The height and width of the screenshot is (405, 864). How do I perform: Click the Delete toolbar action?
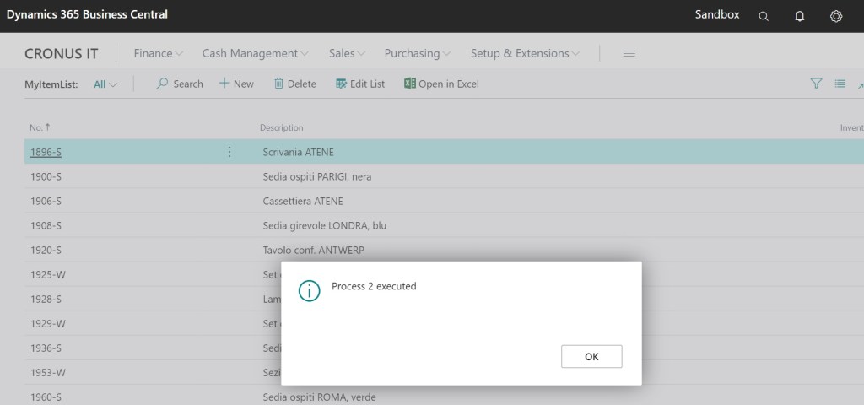294,84
